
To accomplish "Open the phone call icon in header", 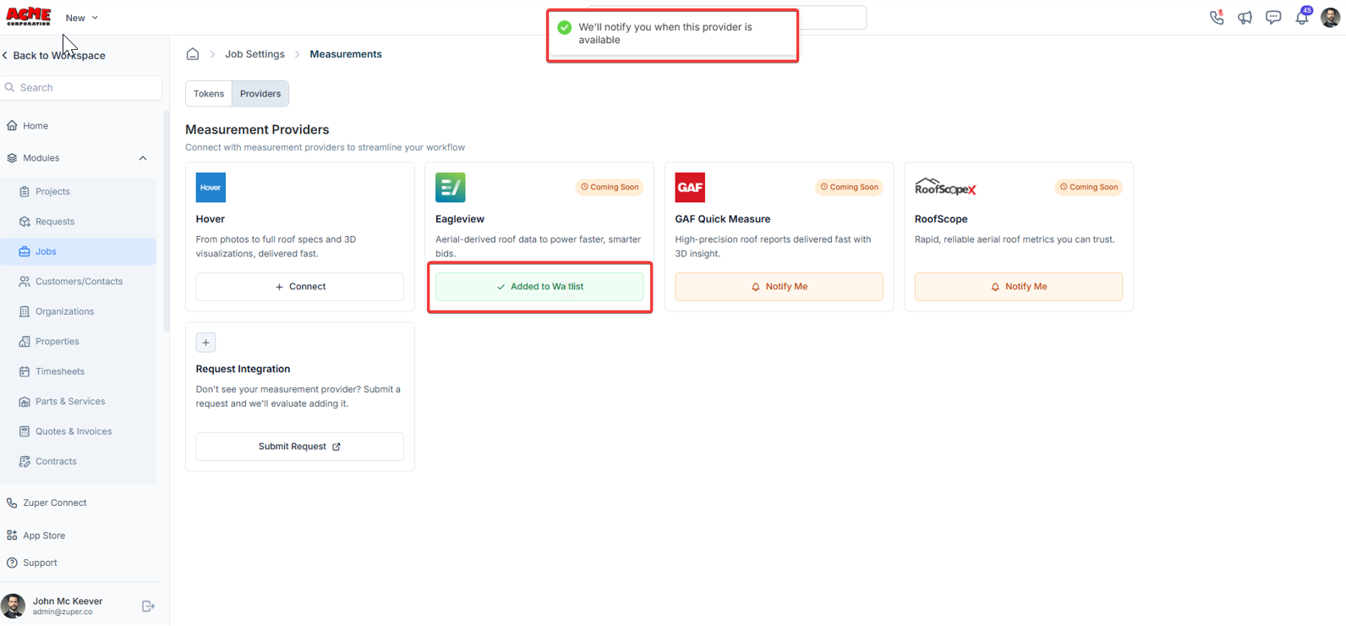I will click(x=1217, y=17).
